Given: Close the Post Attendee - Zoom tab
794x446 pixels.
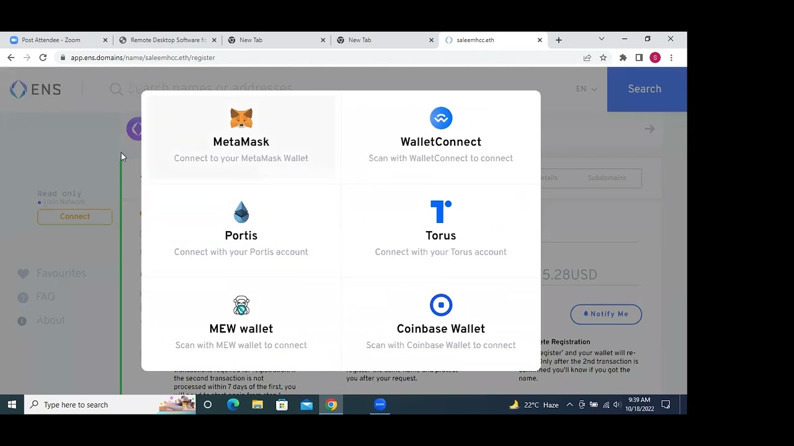Looking at the screenshot, I should (x=105, y=40).
